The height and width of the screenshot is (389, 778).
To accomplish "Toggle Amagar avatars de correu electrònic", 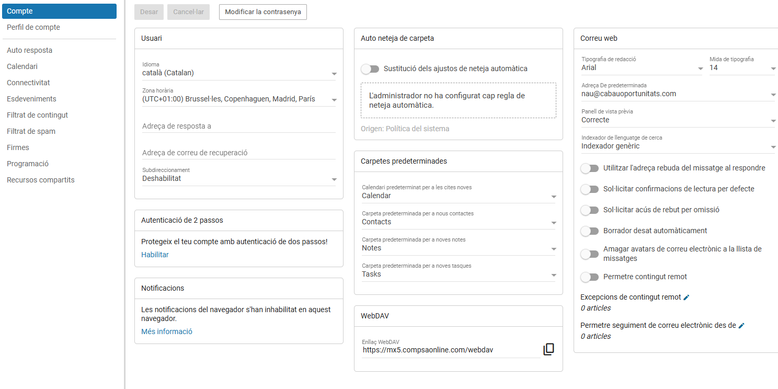I will tap(590, 254).
